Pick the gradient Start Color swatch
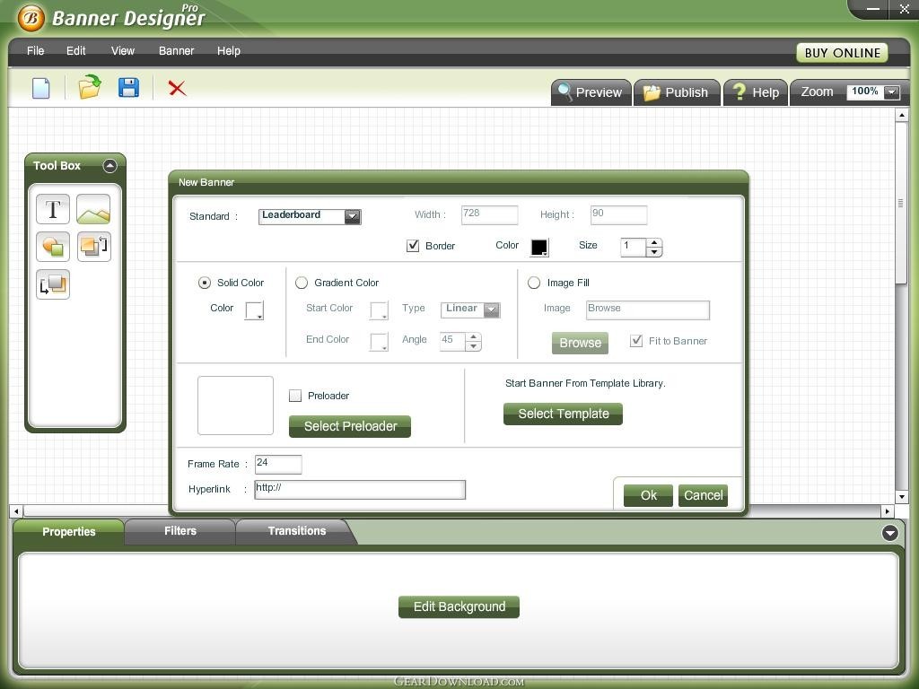The height and width of the screenshot is (689, 919). tap(380, 310)
